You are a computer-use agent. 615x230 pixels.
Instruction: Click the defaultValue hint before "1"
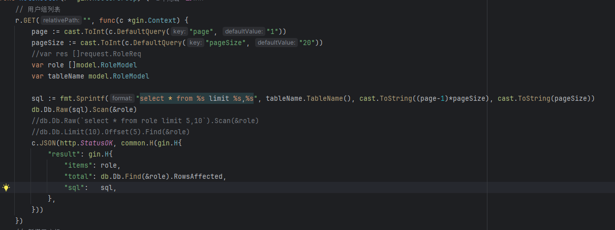[x=243, y=31]
